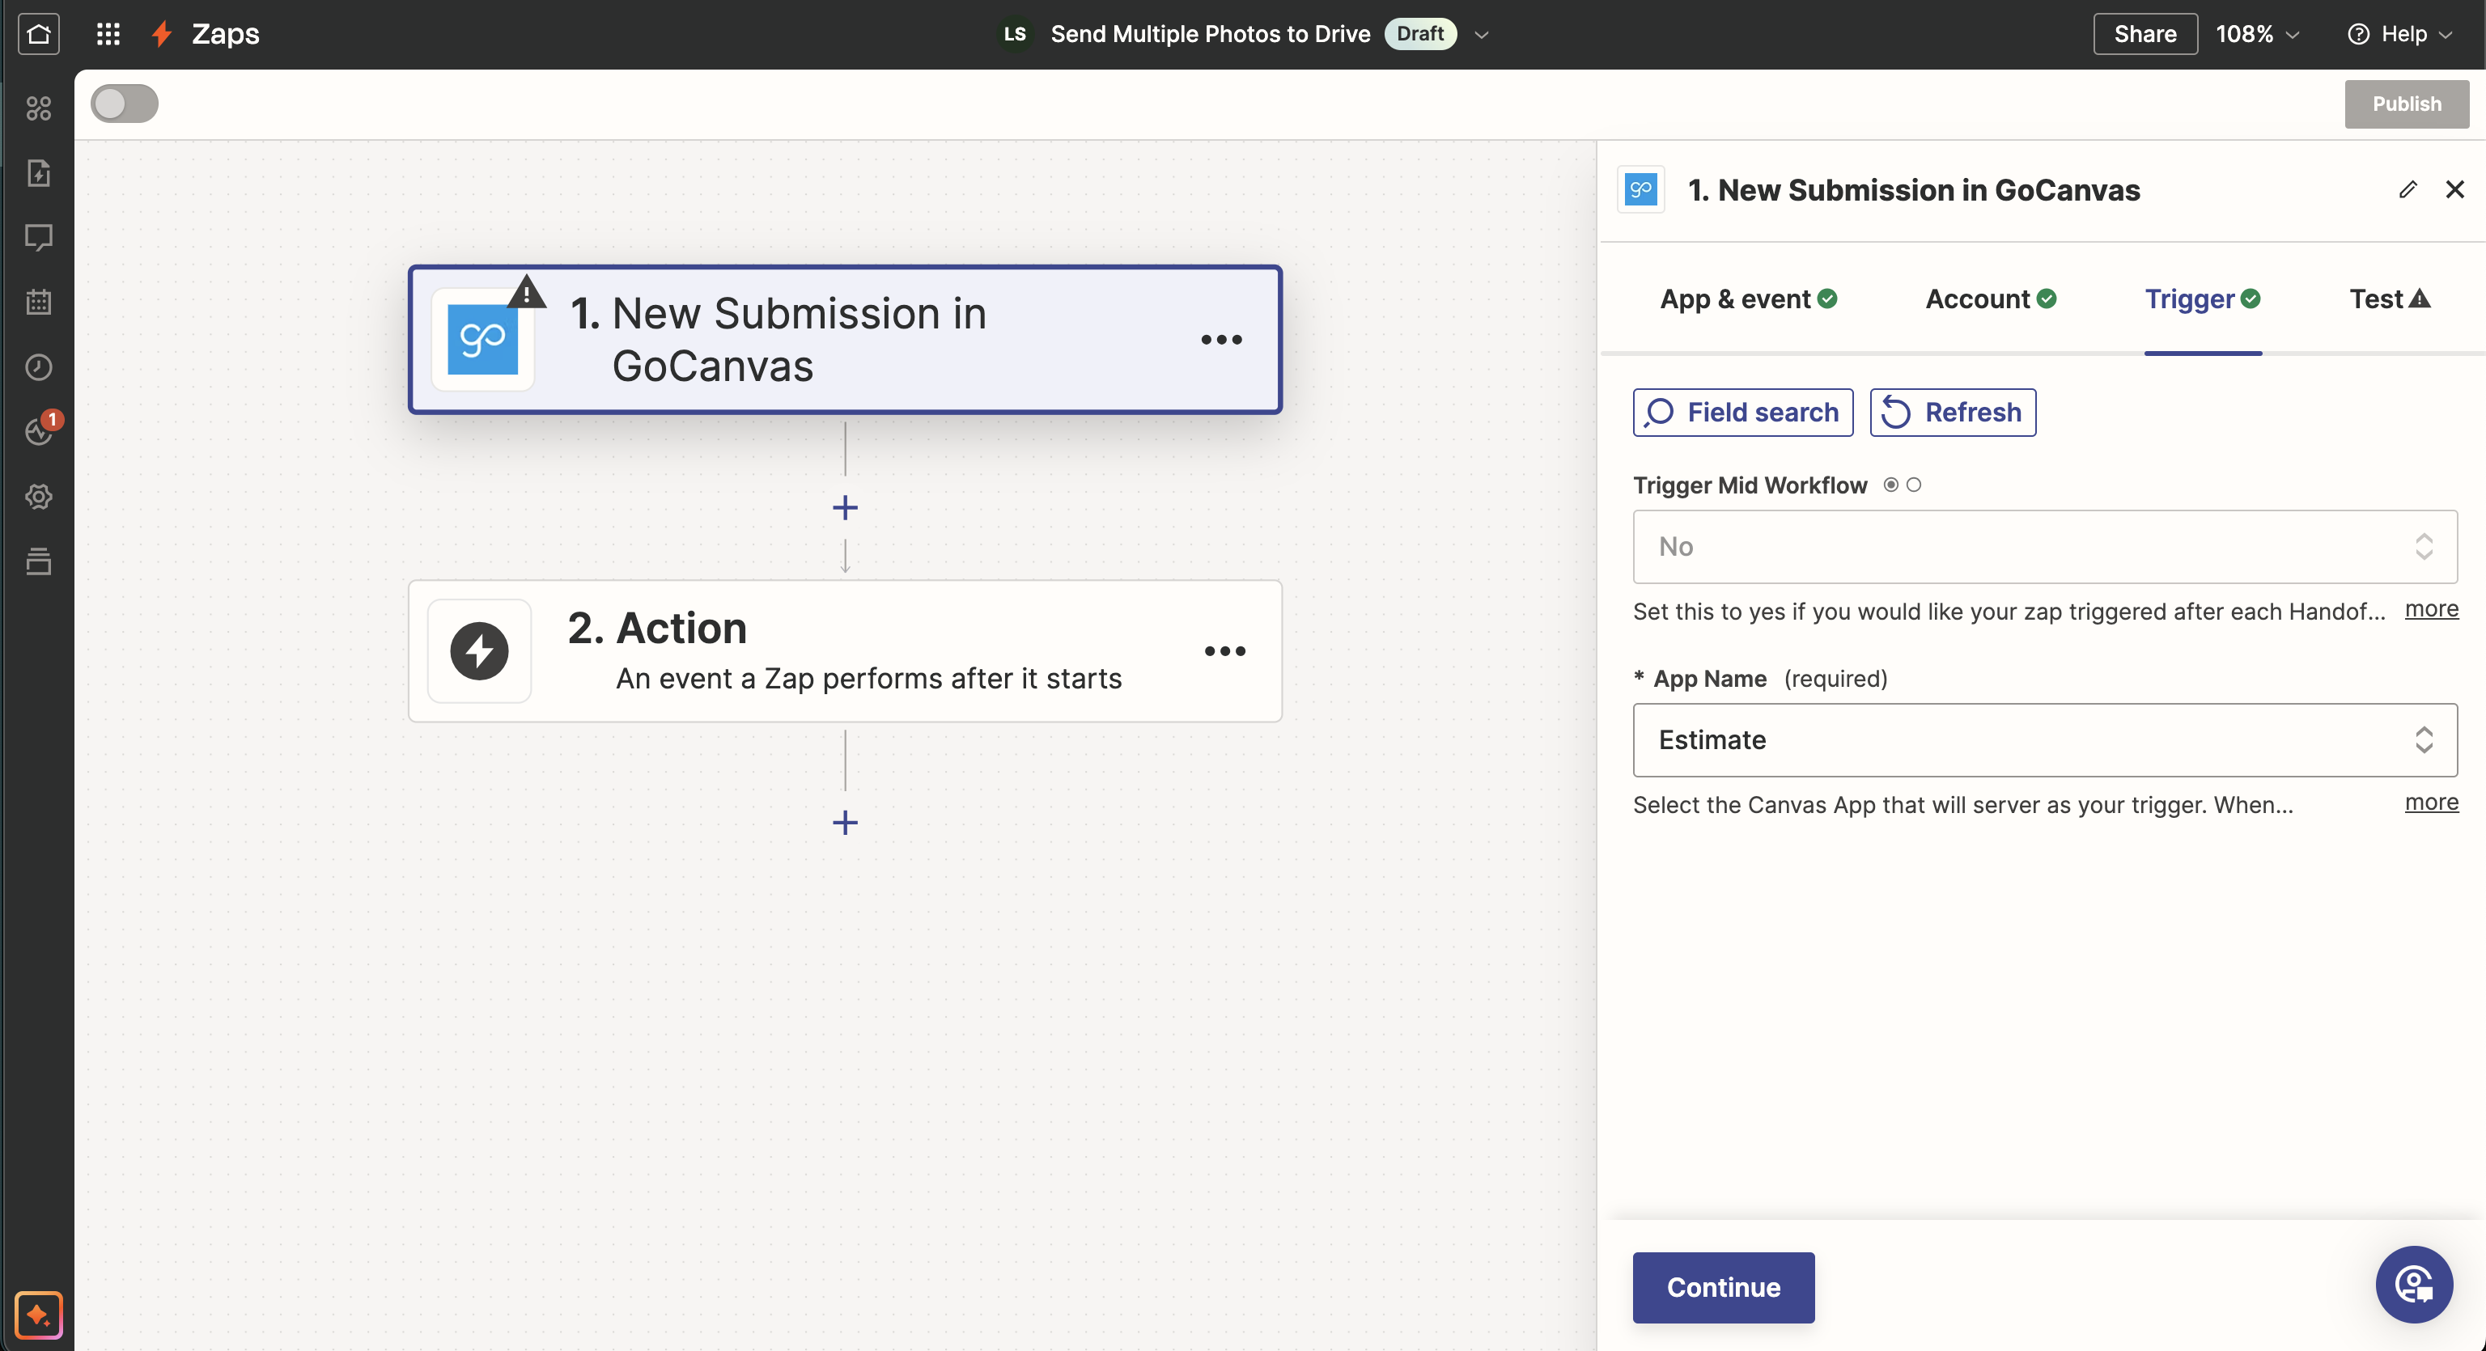
Task: Click the orange Zaps lightning bolt logo
Action: pyautogui.click(x=161, y=34)
